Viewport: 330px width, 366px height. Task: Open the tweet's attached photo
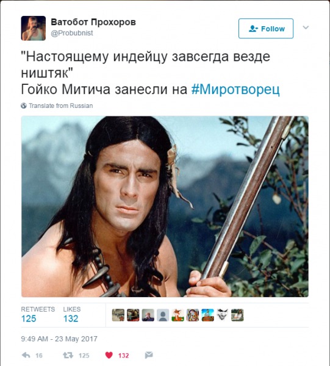165,206
